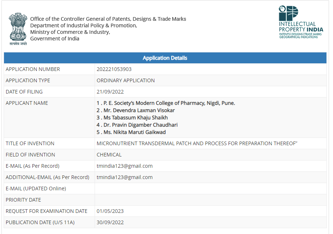Viewport: 333px width, 234px height.
Task: Click the APPLICANT NAME label
Action: 27,103
